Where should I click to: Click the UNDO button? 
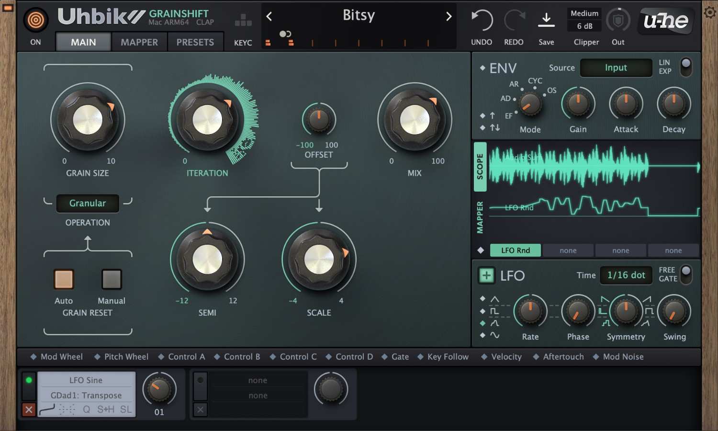(481, 20)
